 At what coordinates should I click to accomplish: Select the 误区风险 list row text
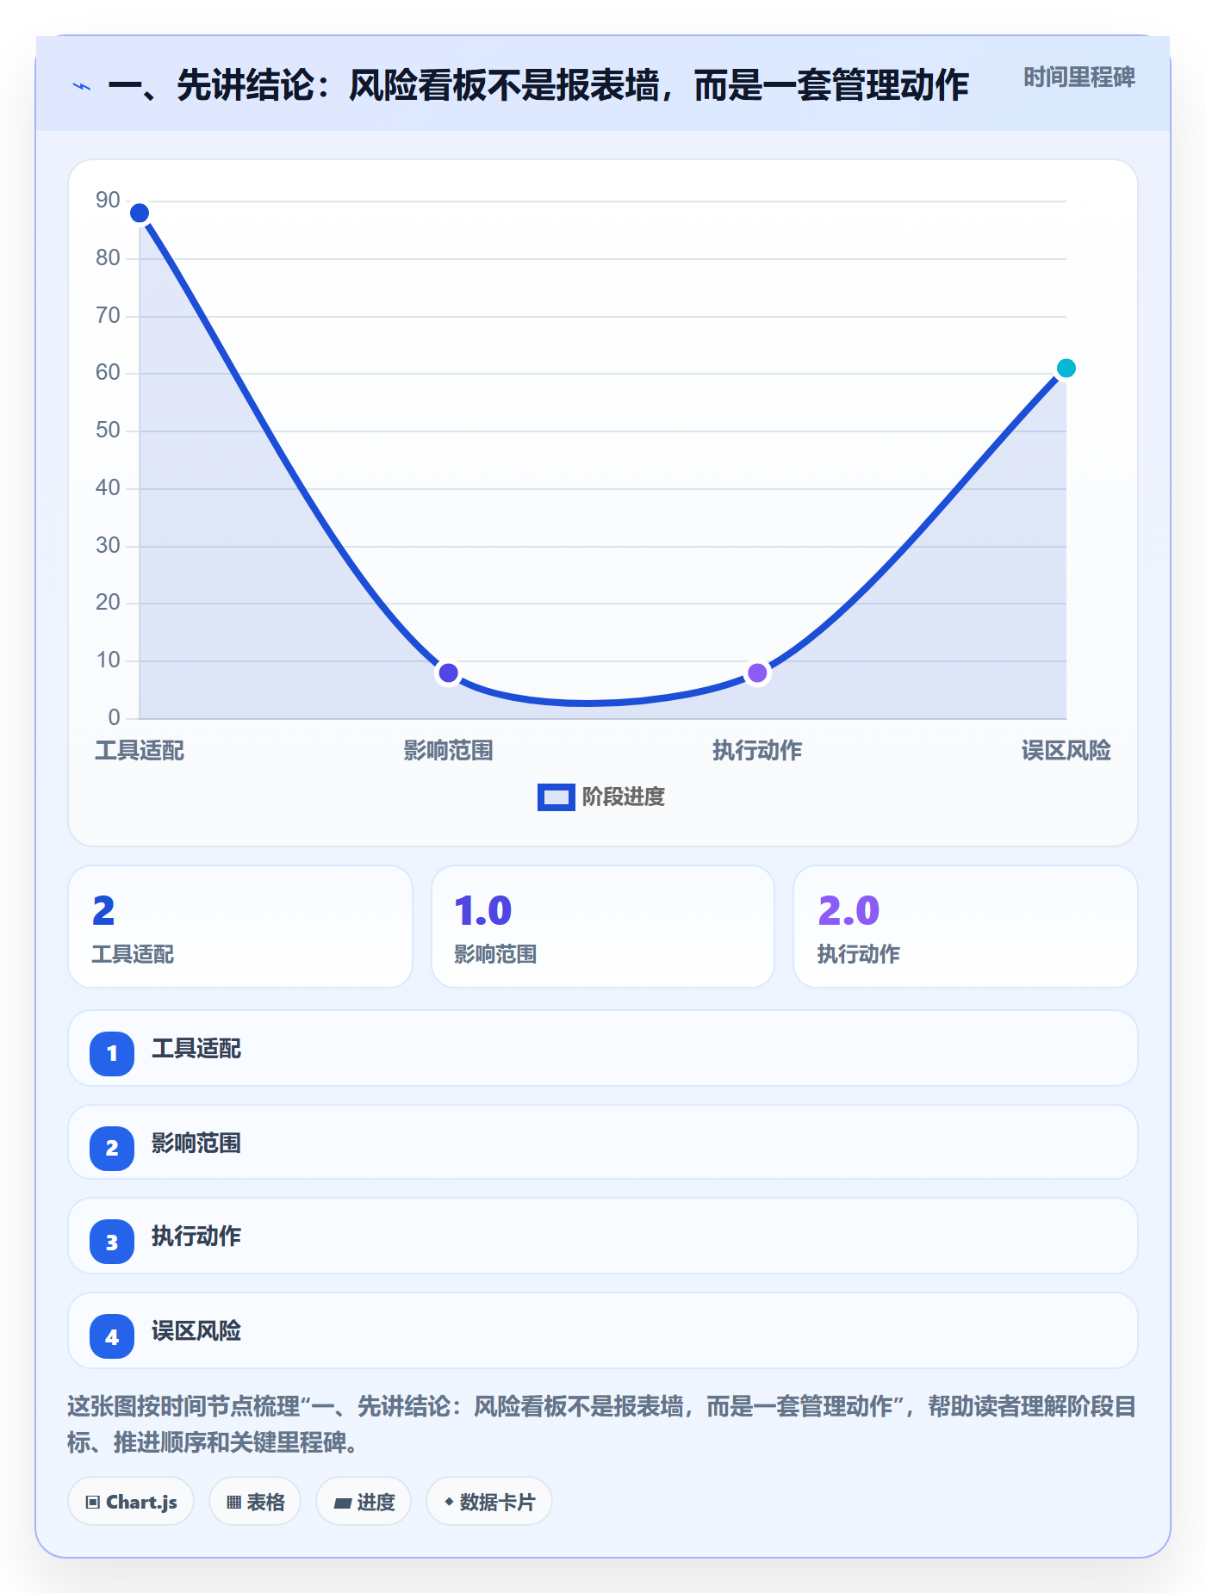[196, 1331]
